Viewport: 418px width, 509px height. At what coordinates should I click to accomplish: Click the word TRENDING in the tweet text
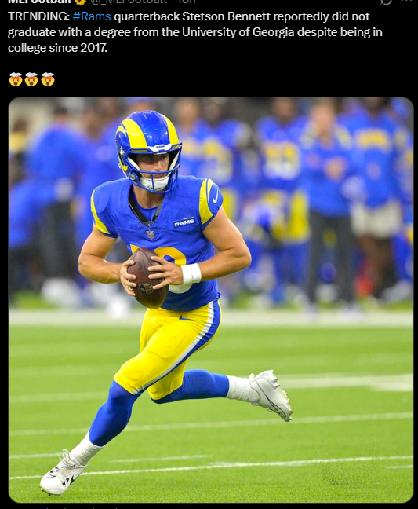point(38,16)
